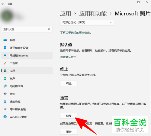
Task: Click the search magnifier icon
Action: pyautogui.click(x=49, y=29)
